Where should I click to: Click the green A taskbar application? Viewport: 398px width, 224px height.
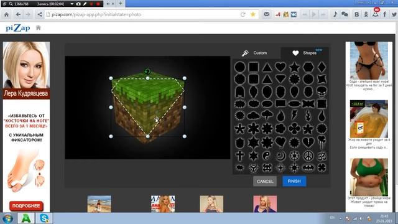click(26, 218)
